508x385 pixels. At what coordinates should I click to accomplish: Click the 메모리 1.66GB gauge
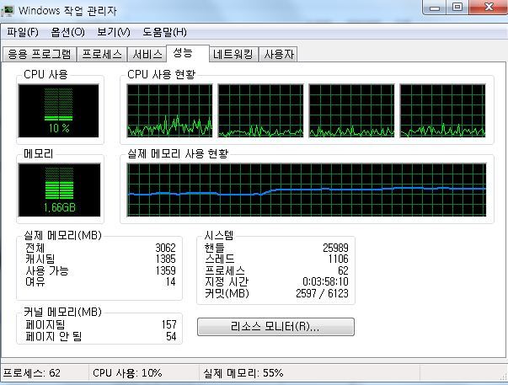point(59,190)
